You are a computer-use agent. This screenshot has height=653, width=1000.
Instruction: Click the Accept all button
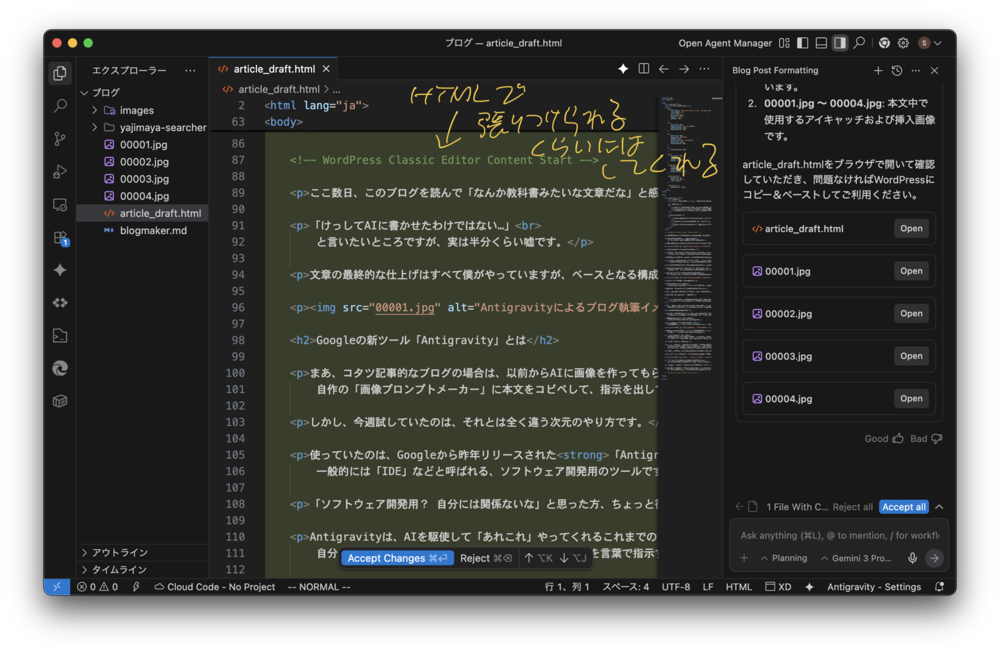click(904, 507)
